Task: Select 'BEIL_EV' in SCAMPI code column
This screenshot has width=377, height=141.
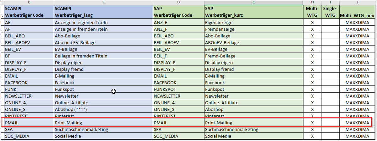Action: (x=29, y=49)
